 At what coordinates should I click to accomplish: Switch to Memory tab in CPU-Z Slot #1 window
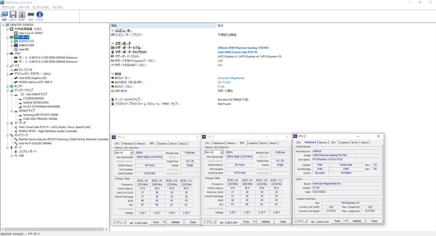(142, 143)
